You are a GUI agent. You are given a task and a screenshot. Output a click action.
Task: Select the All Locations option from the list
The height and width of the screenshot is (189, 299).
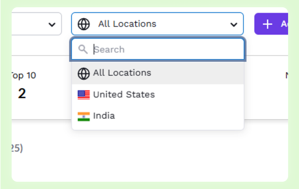pyautogui.click(x=158, y=73)
